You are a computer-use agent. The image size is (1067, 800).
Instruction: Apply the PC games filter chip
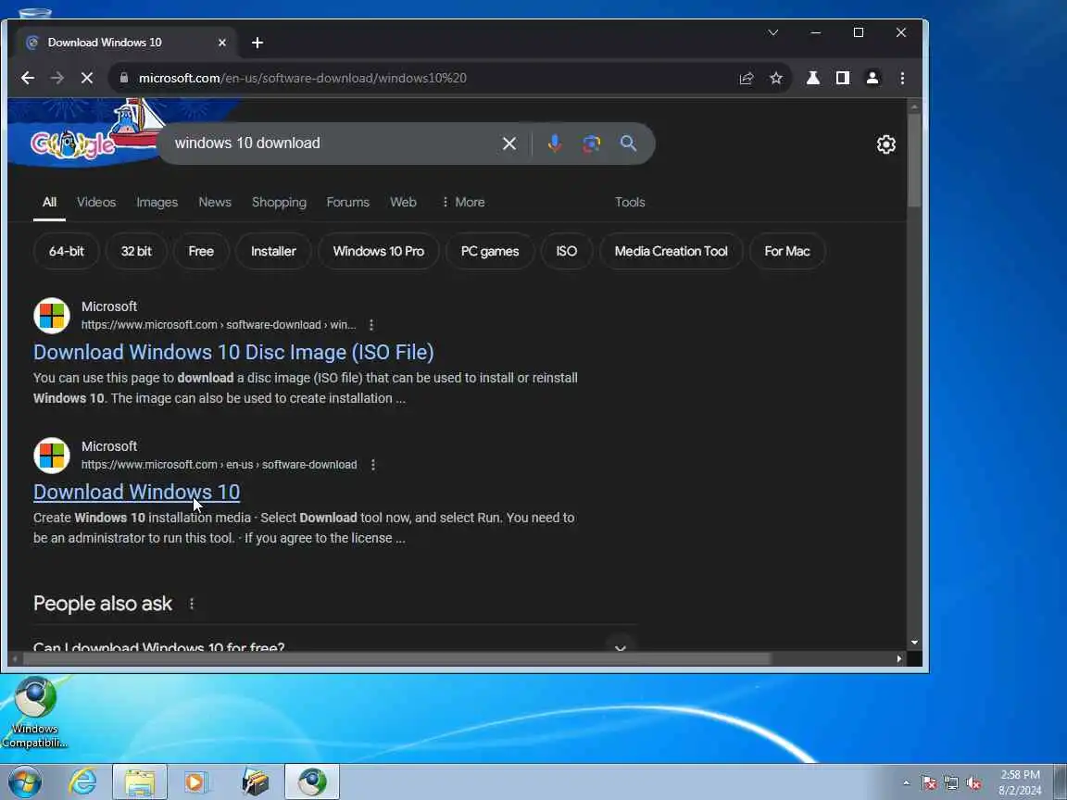tap(489, 251)
